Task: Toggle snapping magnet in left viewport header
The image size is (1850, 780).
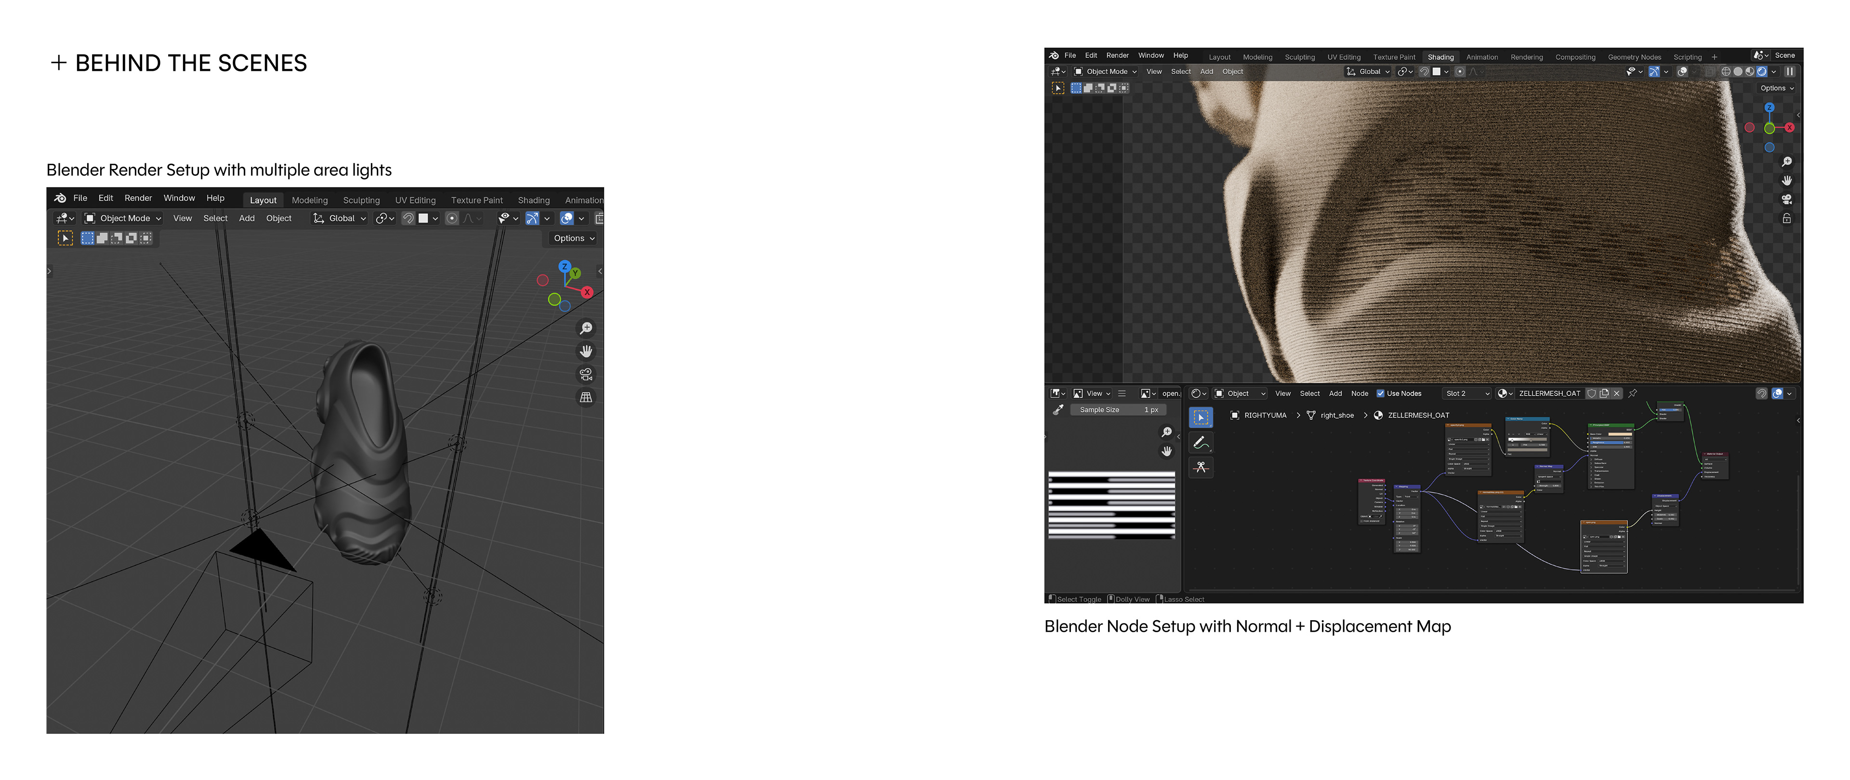Action: pyautogui.click(x=408, y=218)
